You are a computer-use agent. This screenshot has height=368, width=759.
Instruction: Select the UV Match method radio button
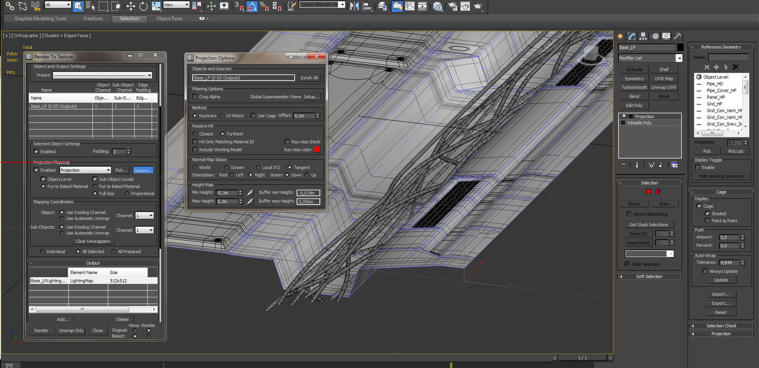(x=222, y=115)
